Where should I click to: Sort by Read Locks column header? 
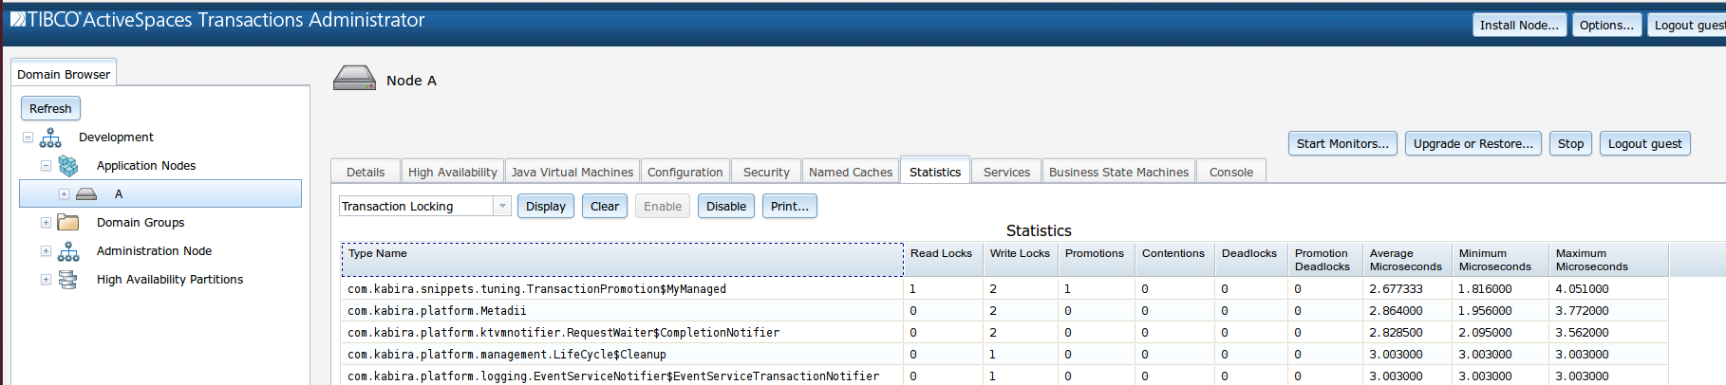[943, 260]
